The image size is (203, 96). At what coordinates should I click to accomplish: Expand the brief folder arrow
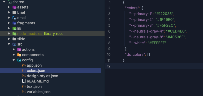point(9,12)
